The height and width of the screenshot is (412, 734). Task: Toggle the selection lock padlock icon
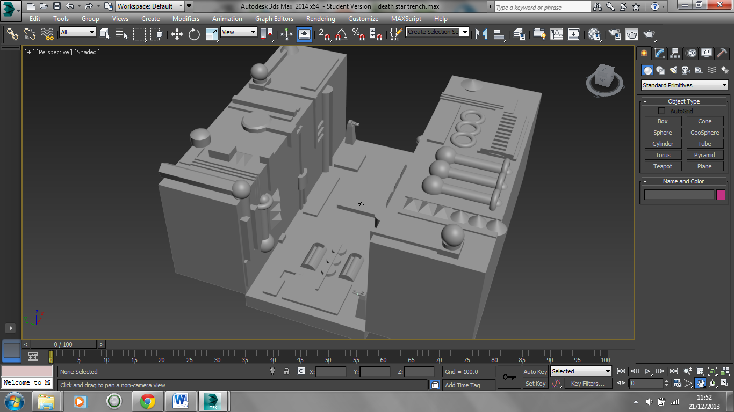286,371
